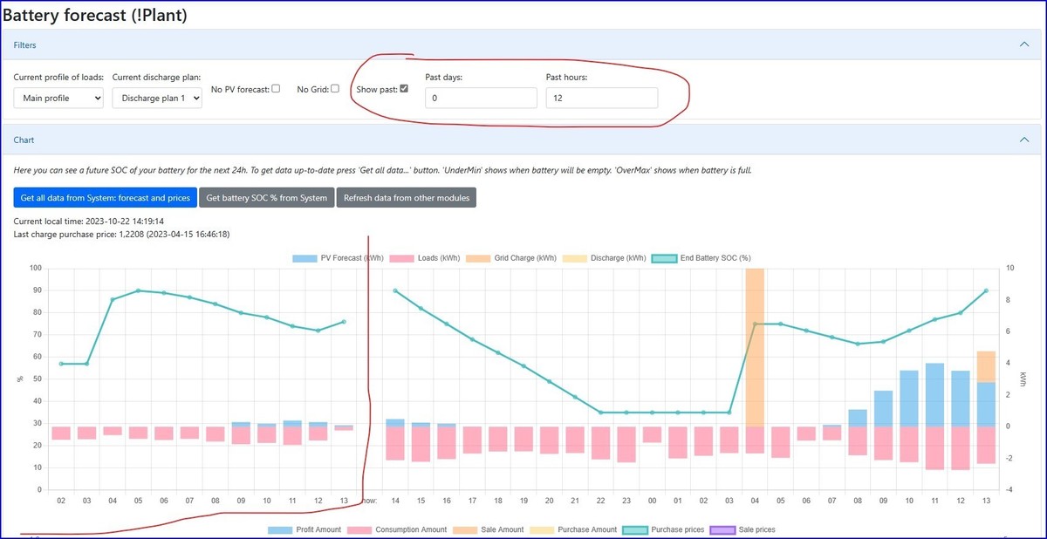This screenshot has width=1047, height=539.
Task: Click the Past days input field
Action: (x=481, y=98)
